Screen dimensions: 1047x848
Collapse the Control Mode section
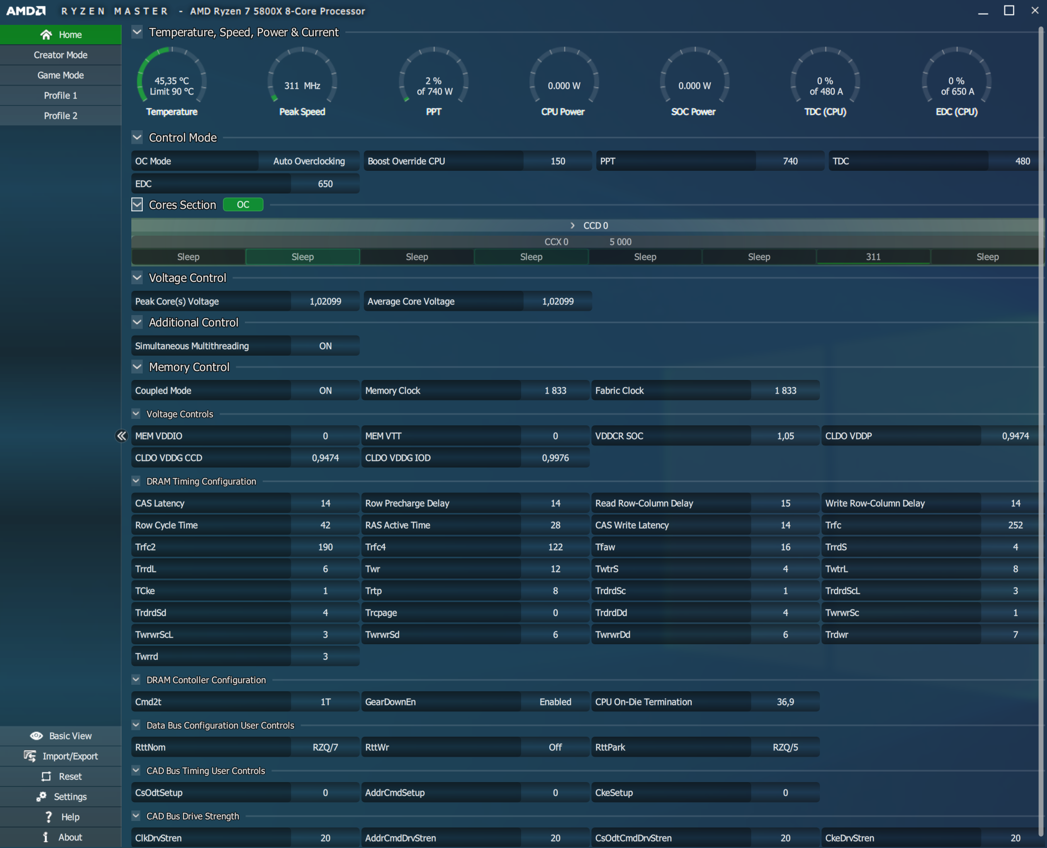coord(137,138)
